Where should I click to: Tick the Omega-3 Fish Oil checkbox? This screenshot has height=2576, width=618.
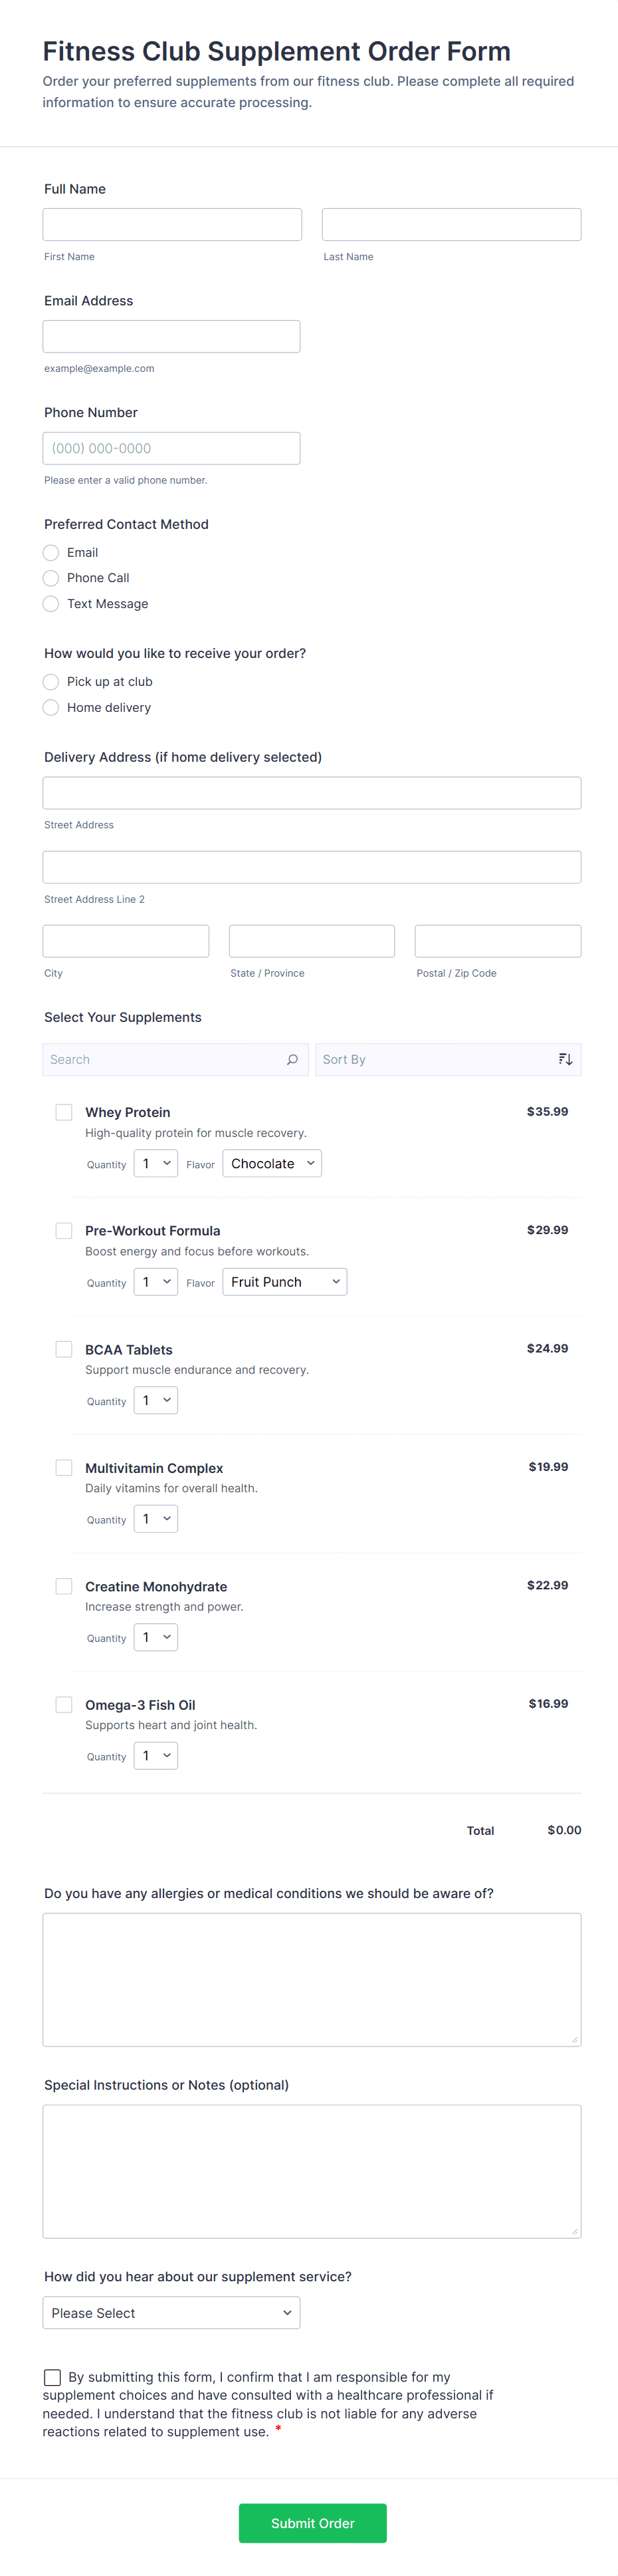[x=64, y=1704]
